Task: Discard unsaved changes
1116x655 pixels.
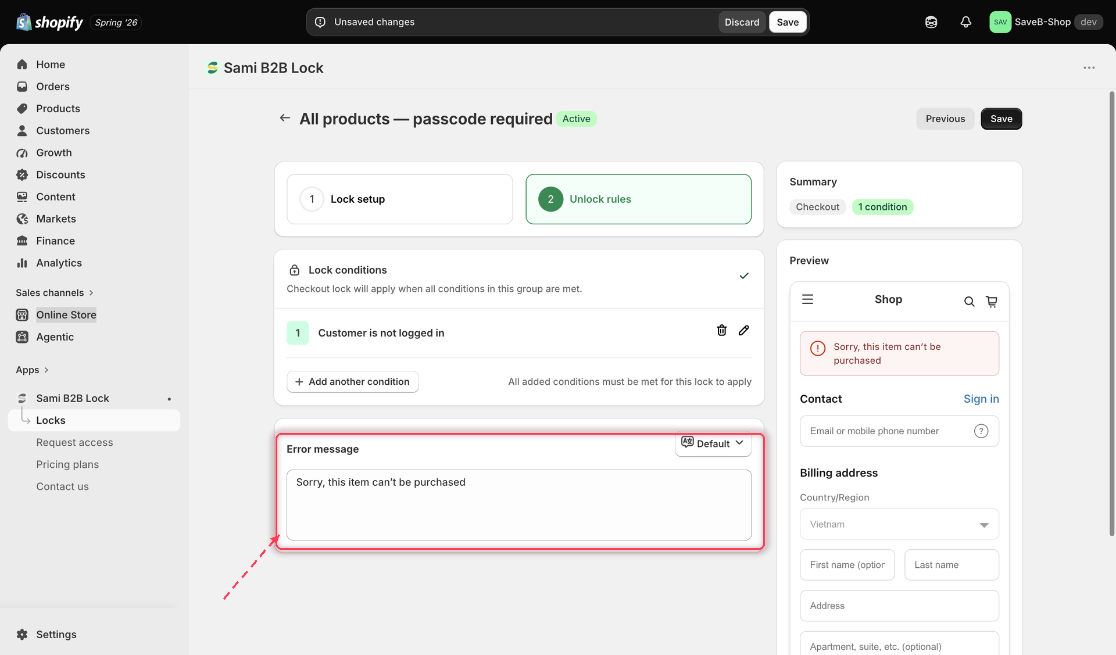Action: [x=742, y=22]
